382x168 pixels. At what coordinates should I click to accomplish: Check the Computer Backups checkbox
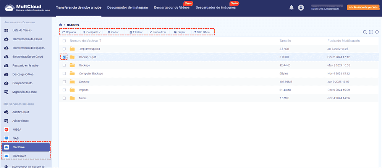point(64,73)
